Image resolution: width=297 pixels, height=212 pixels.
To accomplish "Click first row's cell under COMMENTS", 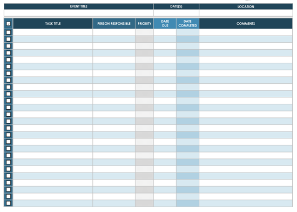I will click(246, 32).
